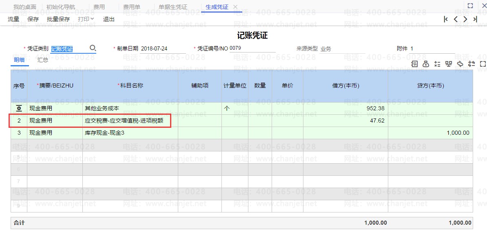Click the 计量单位 column header
This screenshot has height=232, width=487.
click(235, 86)
